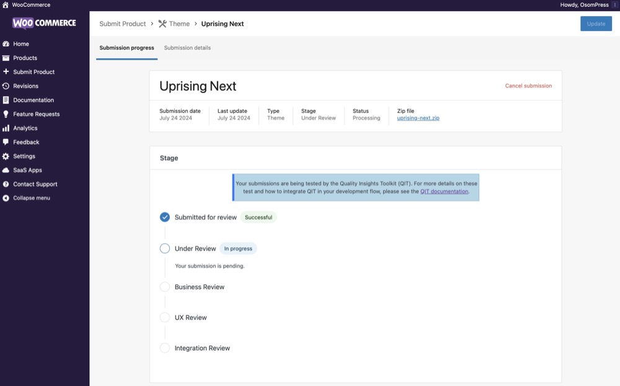620x386 pixels.
Task: Click the Uprising Next breadcrumb title
Action: point(222,24)
